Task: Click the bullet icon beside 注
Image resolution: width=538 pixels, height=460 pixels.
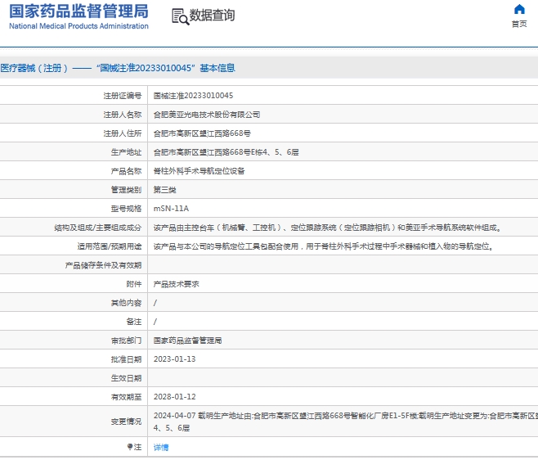Action: (x=130, y=447)
